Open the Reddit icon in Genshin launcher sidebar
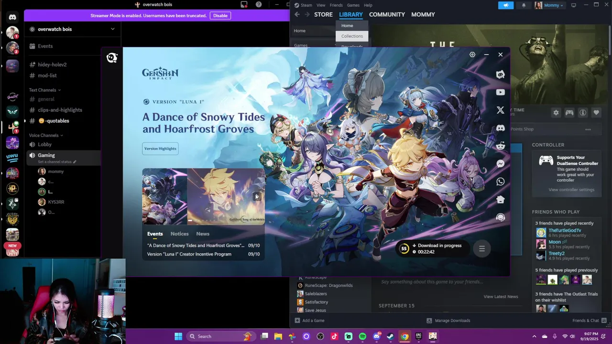 tap(500, 146)
